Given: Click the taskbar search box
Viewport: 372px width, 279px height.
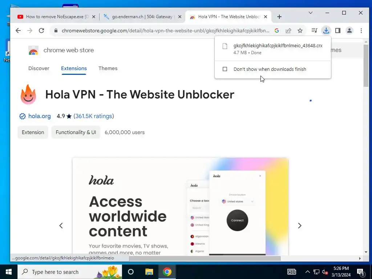Looking at the screenshot, I should (x=70, y=272).
